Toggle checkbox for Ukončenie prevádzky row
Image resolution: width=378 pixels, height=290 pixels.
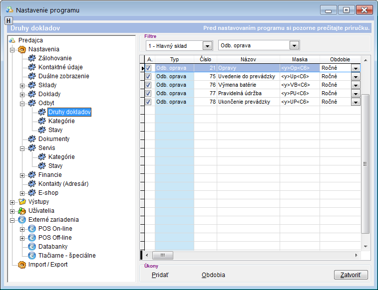click(149, 102)
